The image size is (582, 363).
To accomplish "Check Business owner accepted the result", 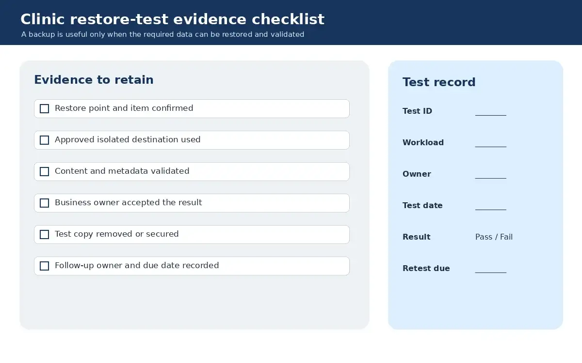I will pos(44,203).
